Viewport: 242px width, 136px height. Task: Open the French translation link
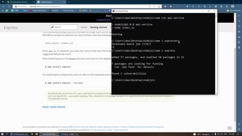(77, 127)
